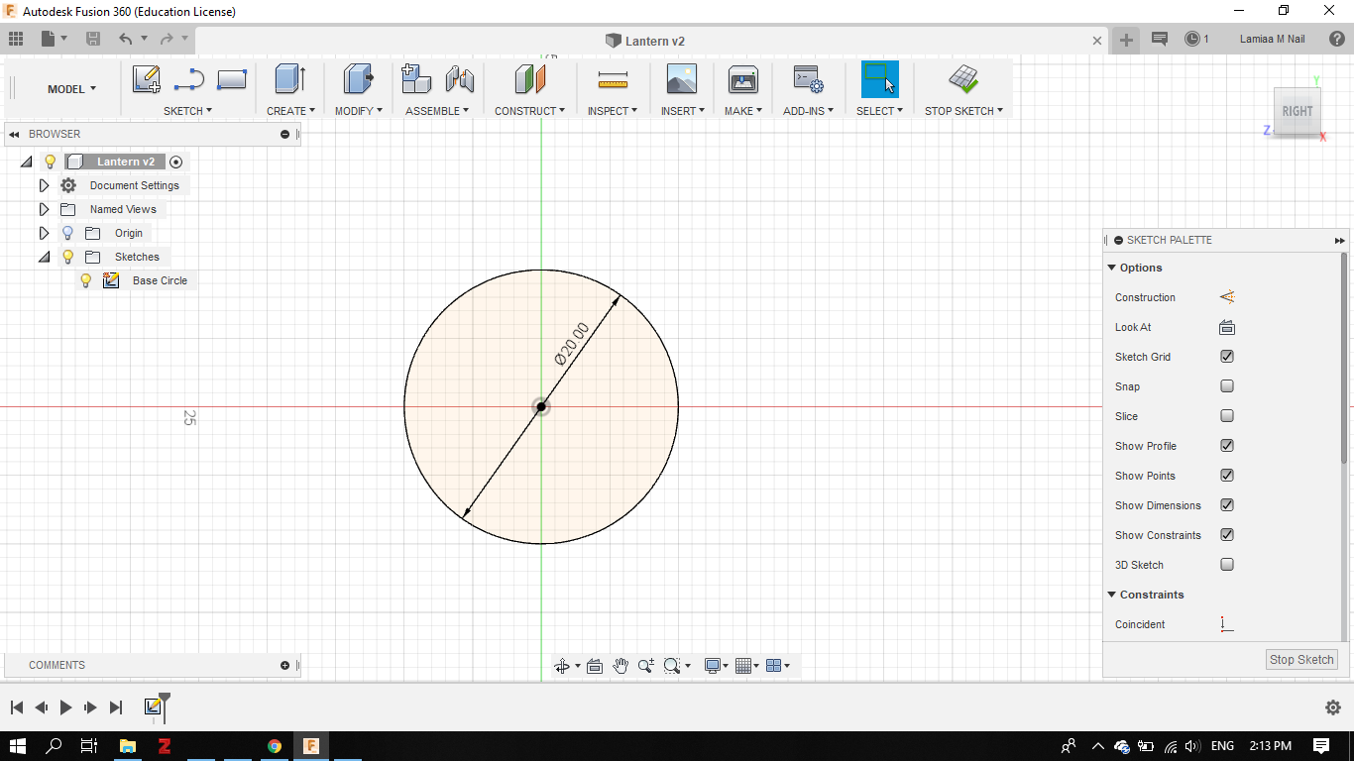This screenshot has height=761, width=1354.
Task: Add a new design tab with plus
Action: click(1126, 40)
